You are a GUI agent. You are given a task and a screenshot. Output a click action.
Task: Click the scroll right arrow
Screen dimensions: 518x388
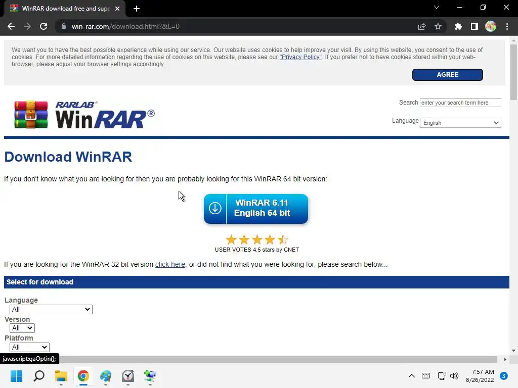505,359
